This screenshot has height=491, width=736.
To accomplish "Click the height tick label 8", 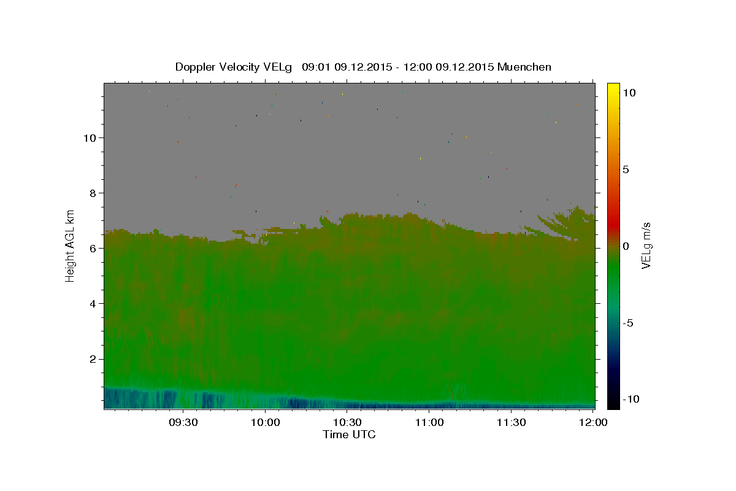I will click(x=93, y=193).
